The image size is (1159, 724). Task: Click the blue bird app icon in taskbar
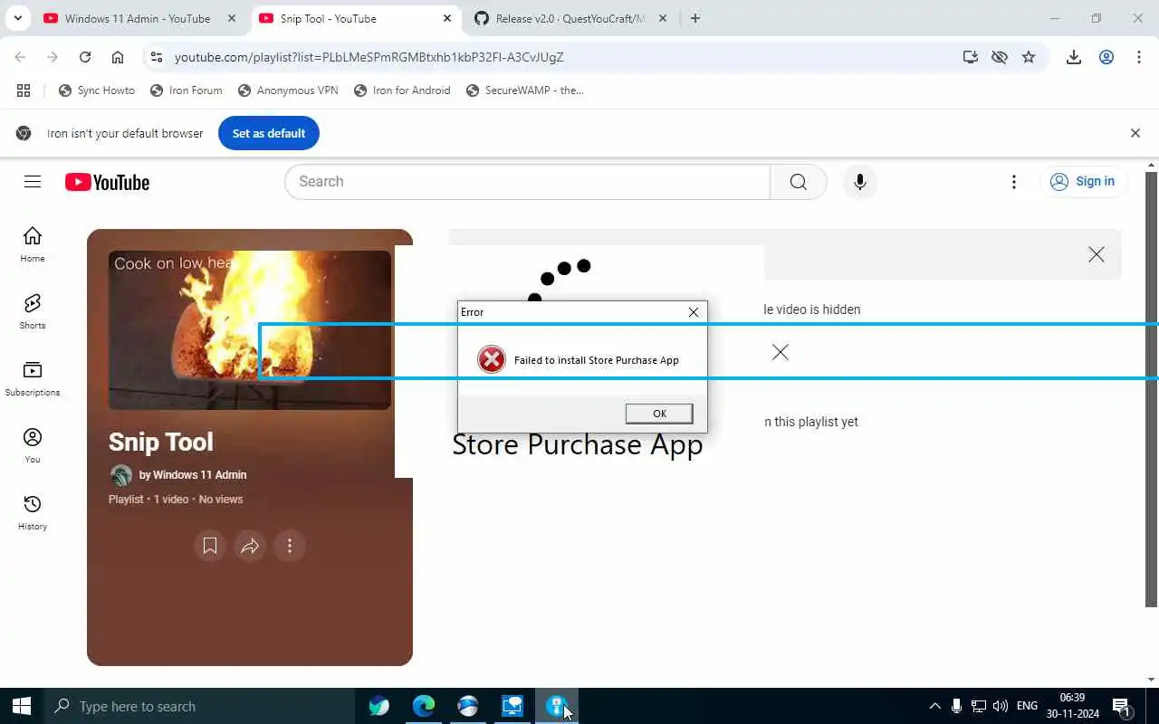[x=379, y=706]
